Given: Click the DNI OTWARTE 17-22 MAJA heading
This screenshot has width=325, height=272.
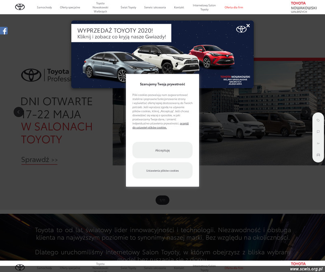Looking at the screenshot, I should pyautogui.click(x=56, y=107).
